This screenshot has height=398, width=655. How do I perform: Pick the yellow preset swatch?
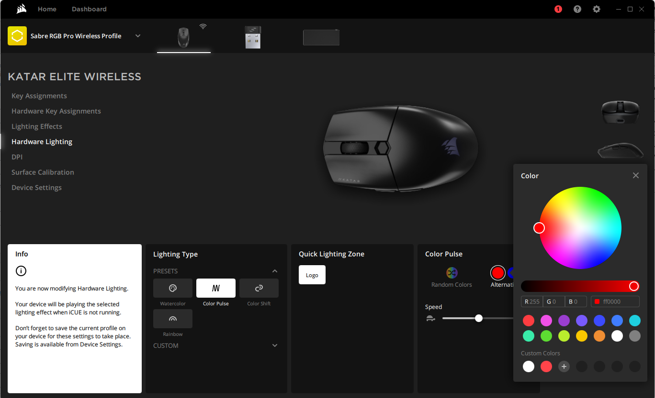click(582, 336)
